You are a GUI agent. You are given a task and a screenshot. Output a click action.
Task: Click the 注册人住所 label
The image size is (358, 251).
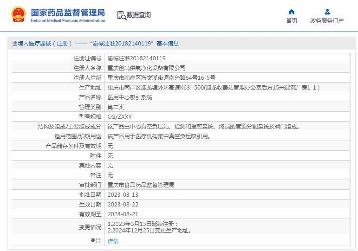point(87,78)
